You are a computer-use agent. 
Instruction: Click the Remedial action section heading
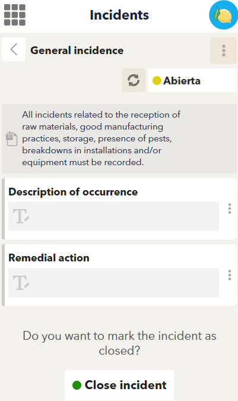49,258
